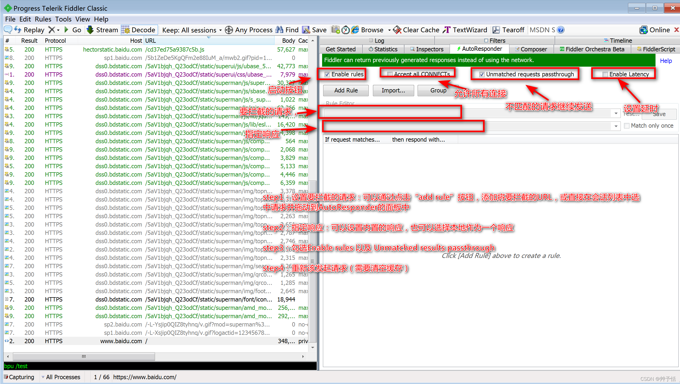Image resolution: width=680 pixels, height=384 pixels.
Task: Click the Replay toolbar button
Action: [x=29, y=30]
